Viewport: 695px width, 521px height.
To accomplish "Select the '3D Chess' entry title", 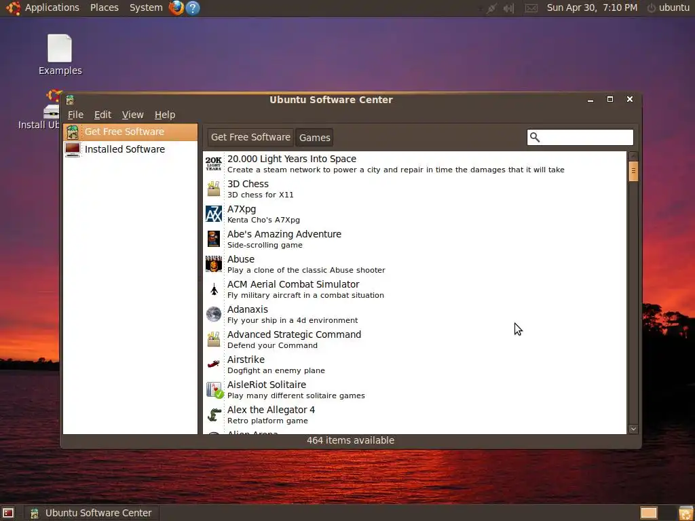I will [248, 184].
